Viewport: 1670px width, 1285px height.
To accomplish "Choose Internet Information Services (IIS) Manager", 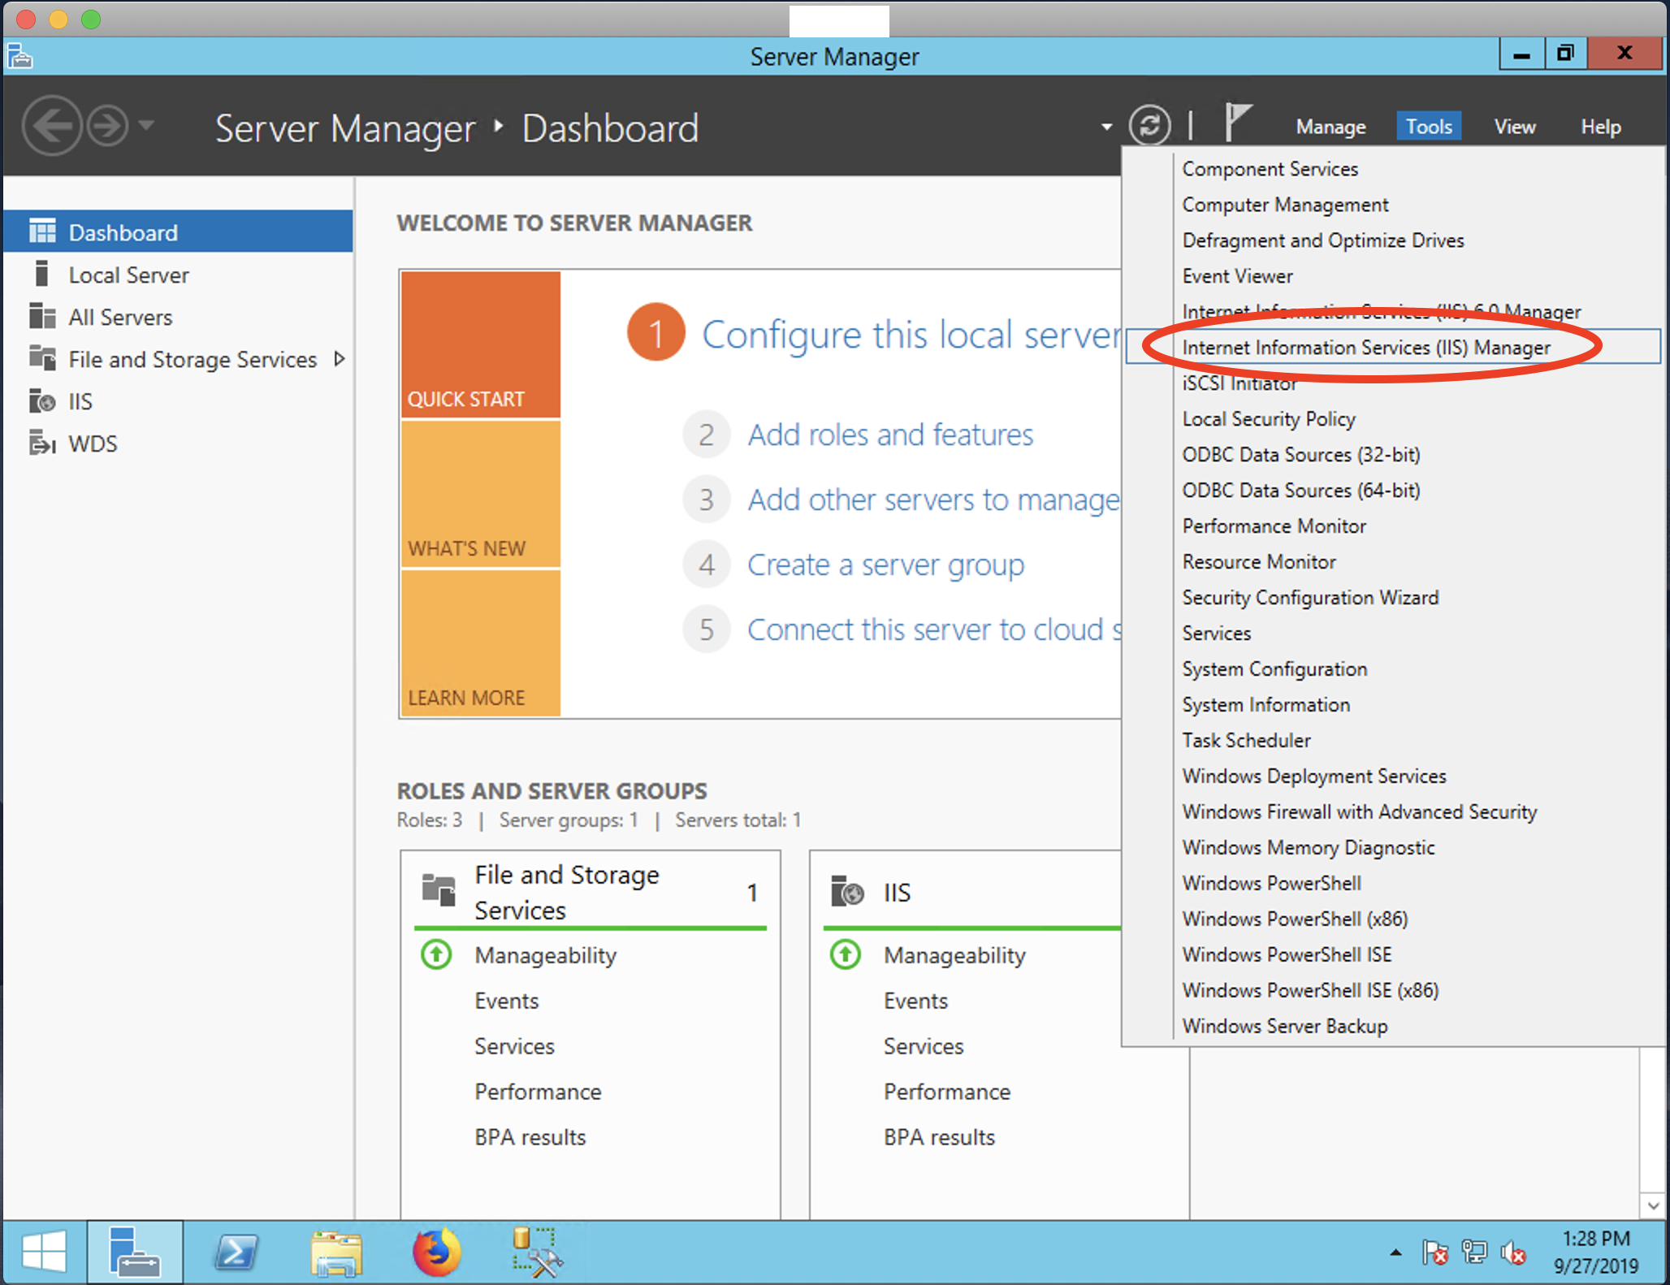I will coord(1365,348).
